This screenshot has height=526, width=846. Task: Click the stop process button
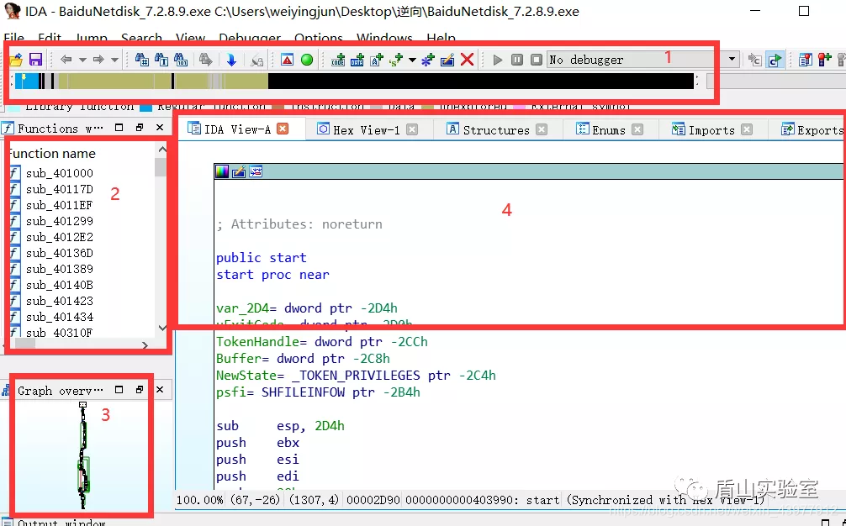coord(537,60)
